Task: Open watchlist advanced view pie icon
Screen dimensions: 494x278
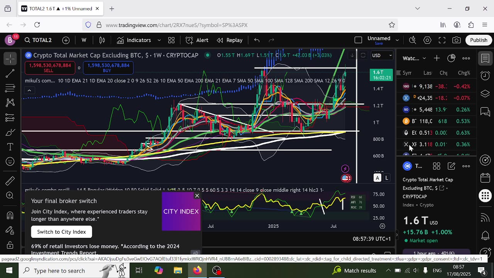Action: click(451, 58)
